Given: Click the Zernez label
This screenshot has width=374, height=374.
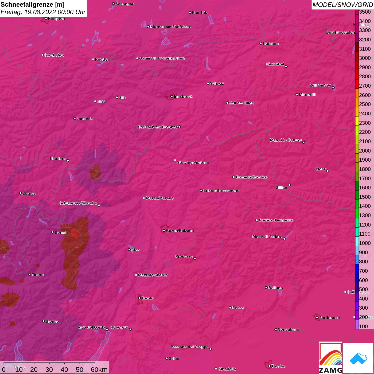Looking at the screenshot, I should point(29,193).
